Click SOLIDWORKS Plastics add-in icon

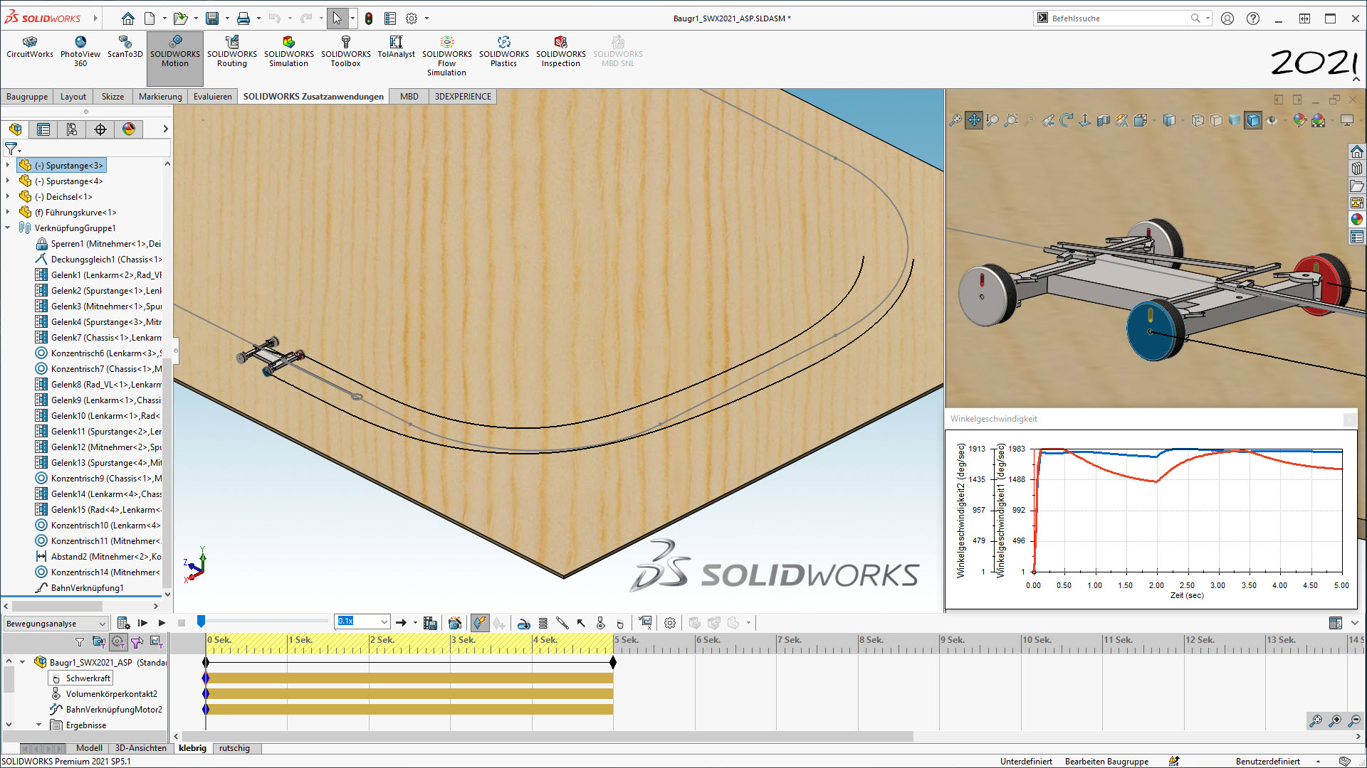click(504, 51)
